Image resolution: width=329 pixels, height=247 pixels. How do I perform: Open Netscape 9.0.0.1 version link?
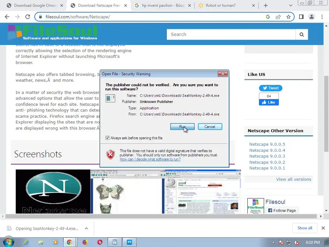[x=267, y=168]
